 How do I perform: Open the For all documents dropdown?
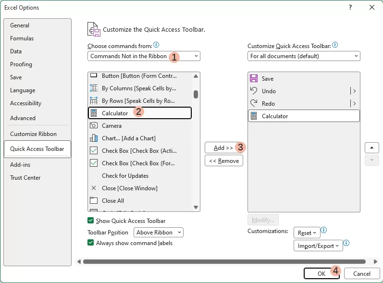(304, 56)
